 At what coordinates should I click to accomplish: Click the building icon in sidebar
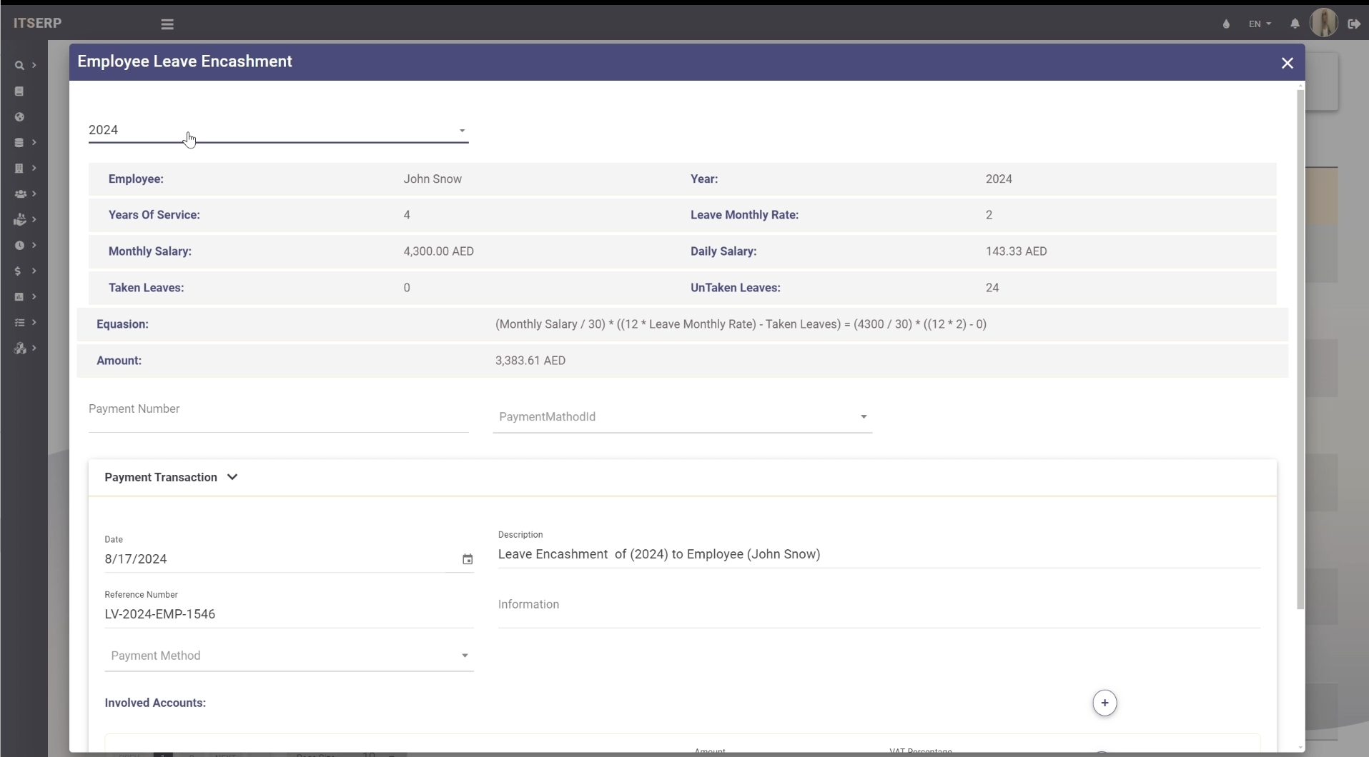pyautogui.click(x=19, y=169)
